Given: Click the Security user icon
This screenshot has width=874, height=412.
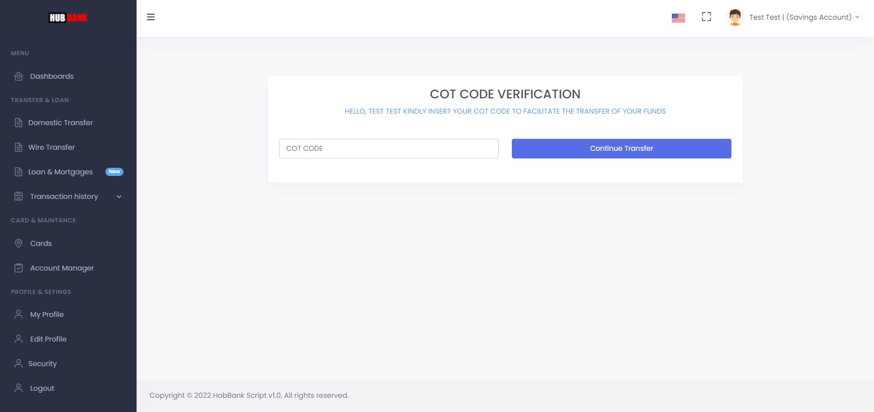Looking at the screenshot, I should 19,363.
